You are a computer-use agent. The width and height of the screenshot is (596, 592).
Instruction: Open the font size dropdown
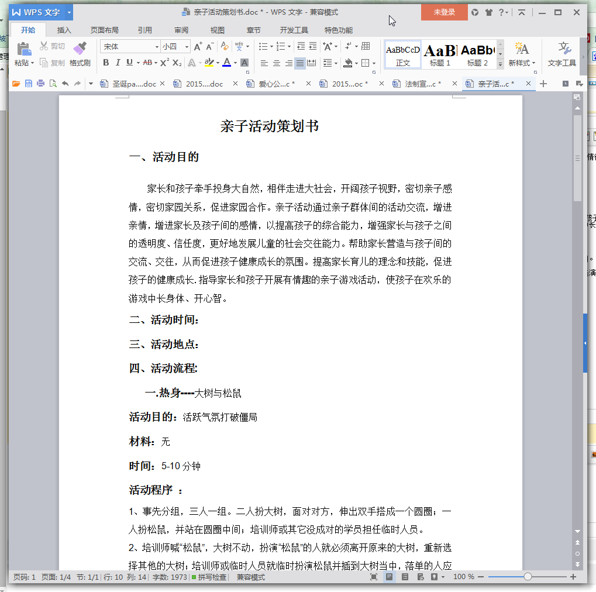(187, 47)
